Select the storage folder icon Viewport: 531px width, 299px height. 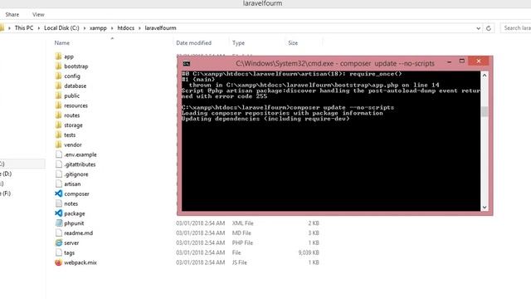[x=58, y=125]
